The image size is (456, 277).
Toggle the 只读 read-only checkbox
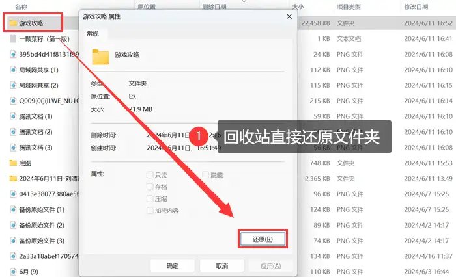pos(150,175)
